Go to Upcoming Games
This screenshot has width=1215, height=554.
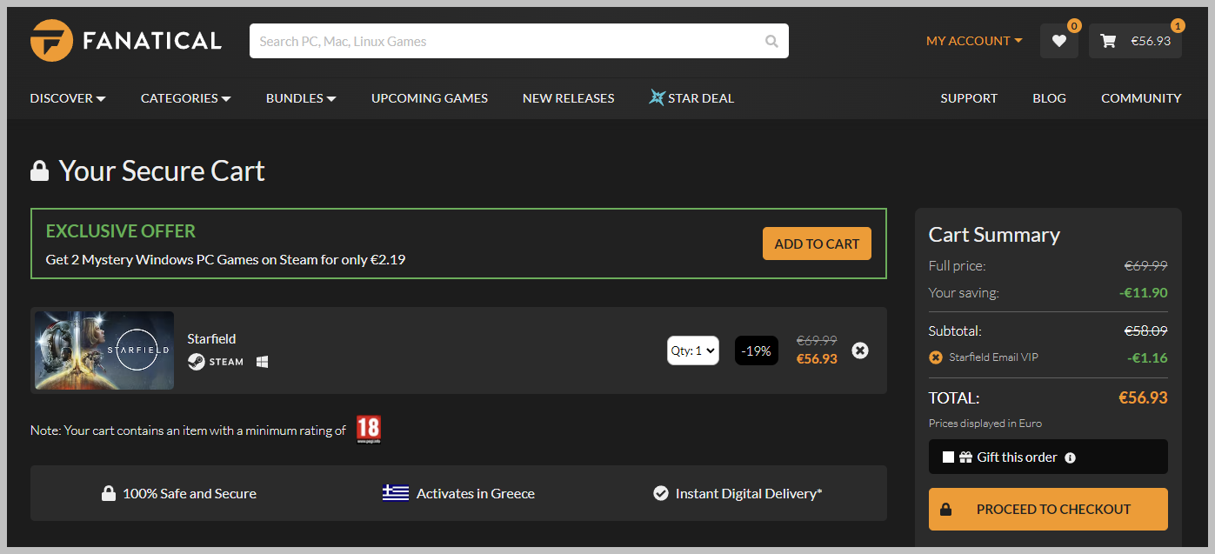430,98
